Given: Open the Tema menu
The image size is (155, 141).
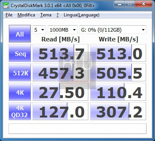Looking at the screenshot, I should (x=46, y=15).
